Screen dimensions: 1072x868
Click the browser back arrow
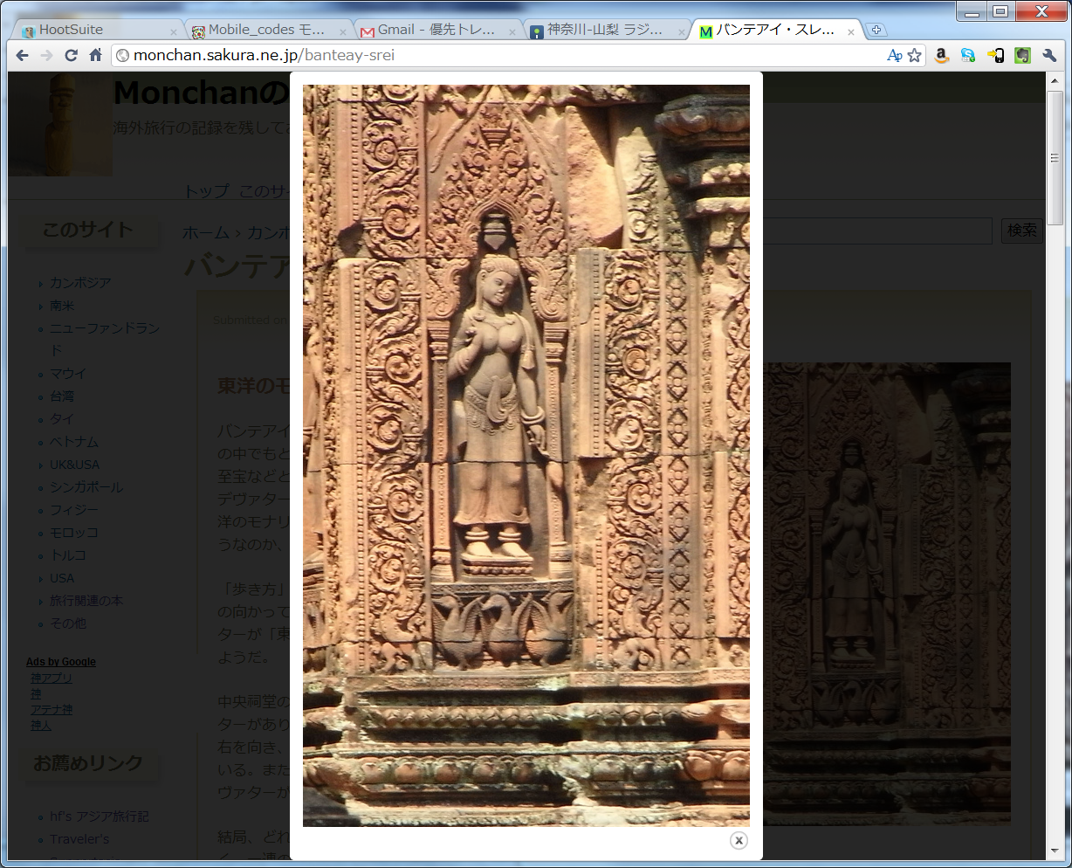(23, 55)
